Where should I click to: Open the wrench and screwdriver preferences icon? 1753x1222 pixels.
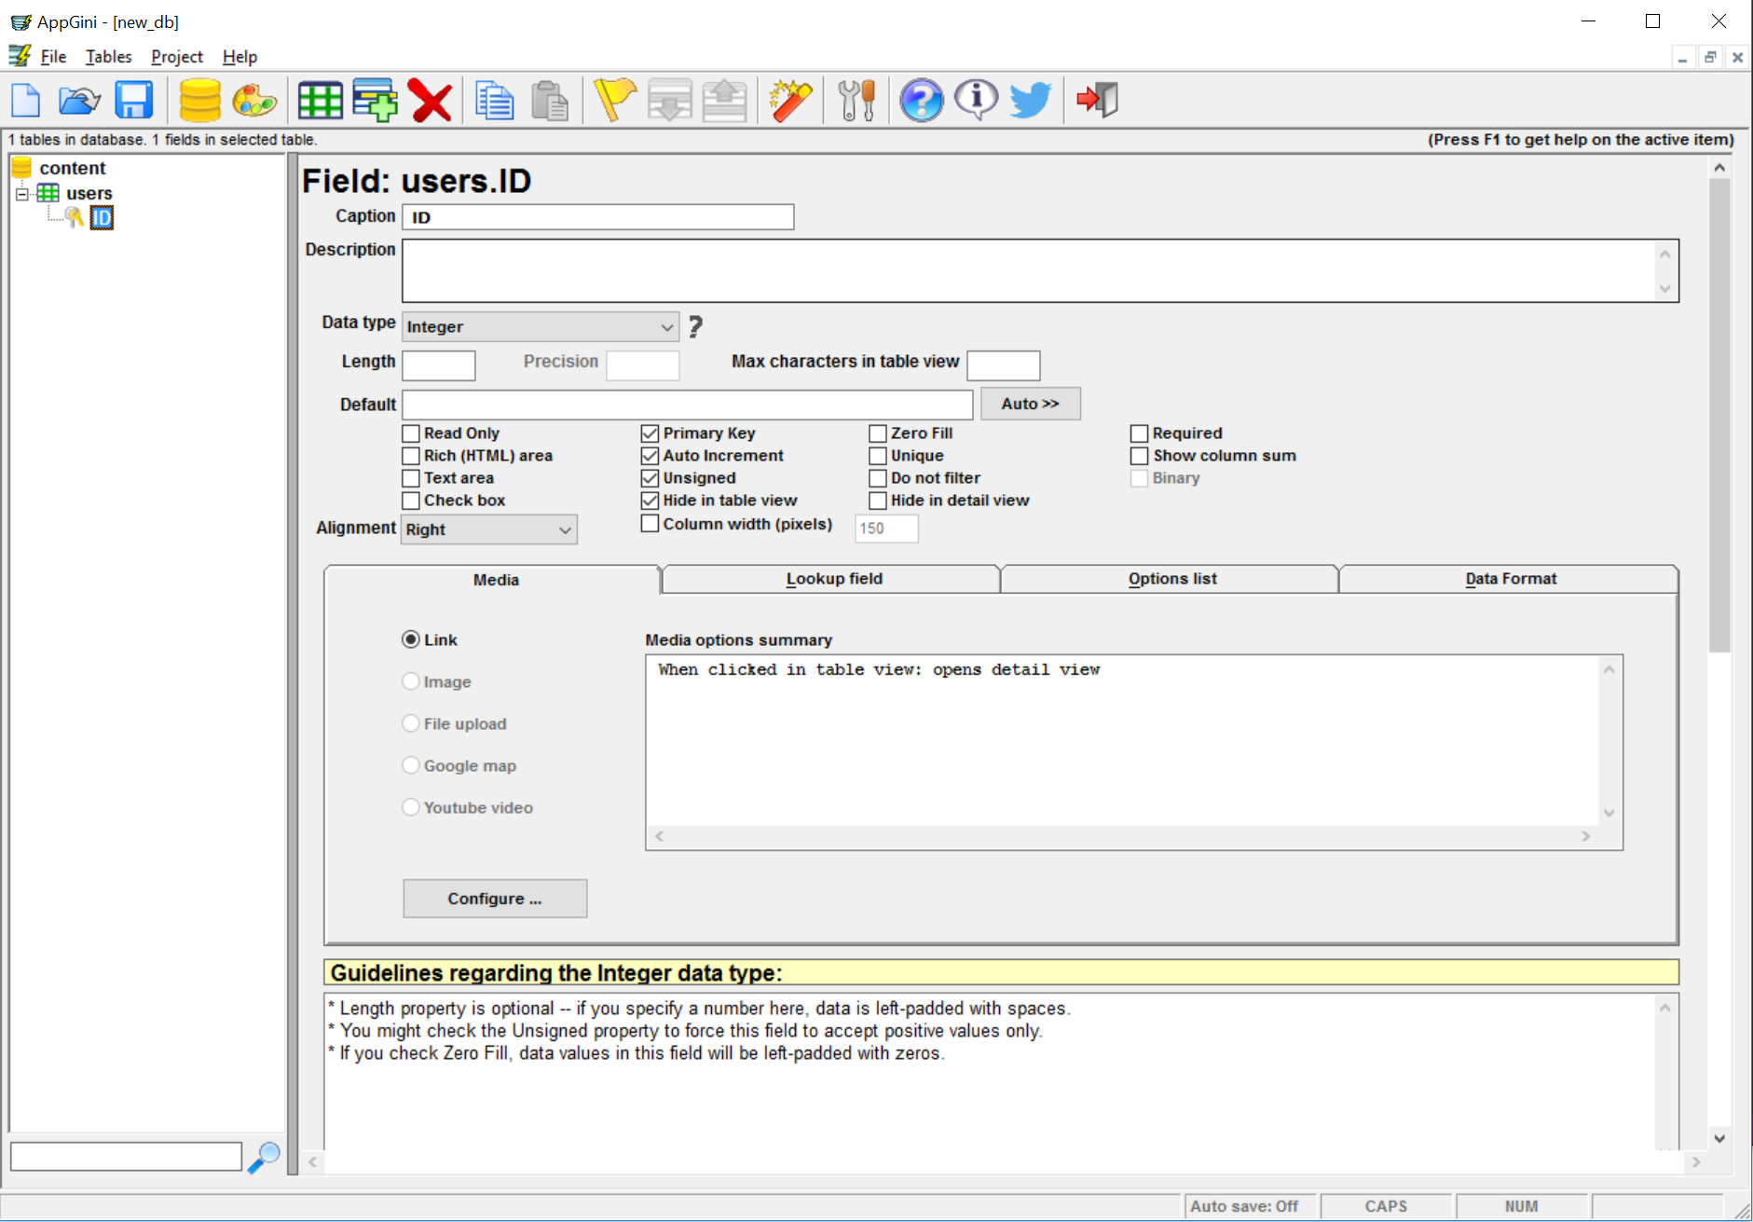(856, 101)
